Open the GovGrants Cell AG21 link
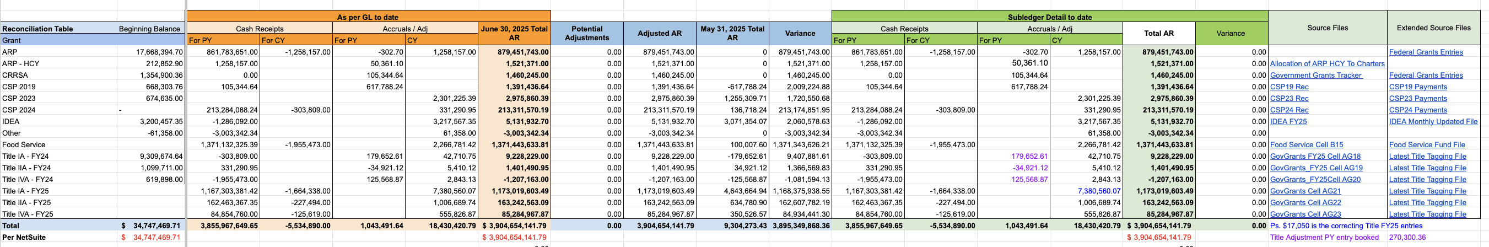This screenshot has width=1489, height=247. tap(1305, 191)
